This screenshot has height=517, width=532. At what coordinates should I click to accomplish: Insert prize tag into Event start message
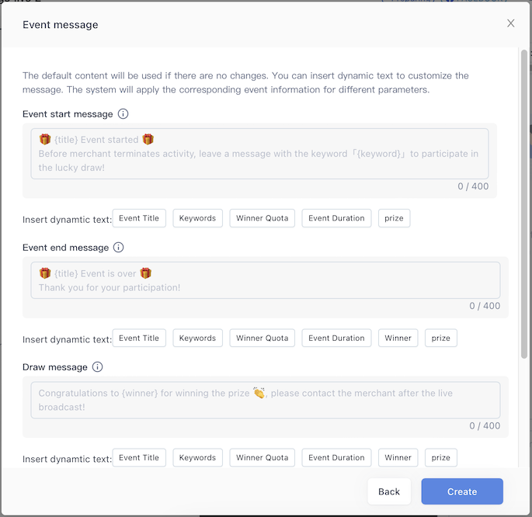pos(394,218)
